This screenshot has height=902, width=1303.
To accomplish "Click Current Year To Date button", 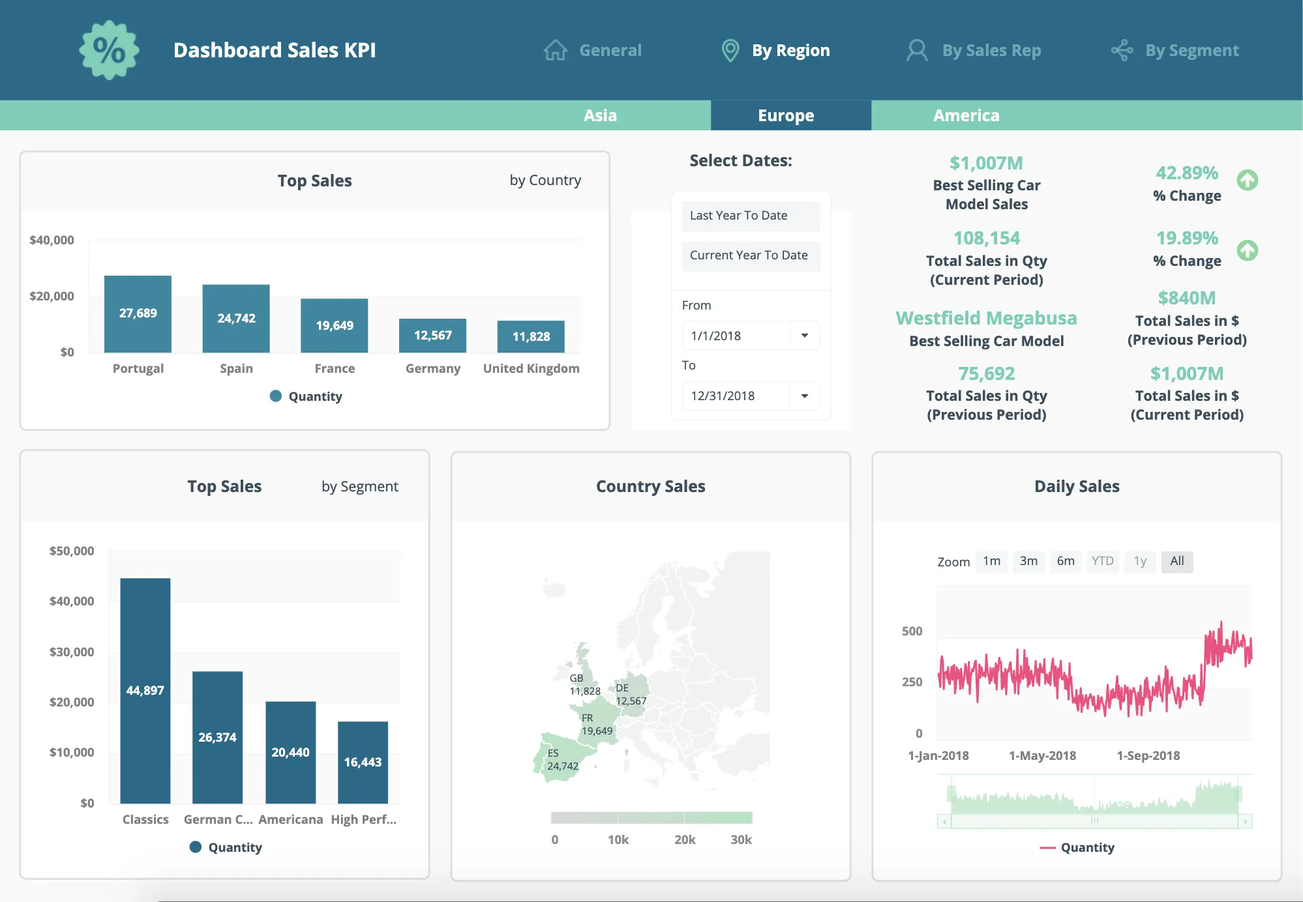I will [750, 255].
